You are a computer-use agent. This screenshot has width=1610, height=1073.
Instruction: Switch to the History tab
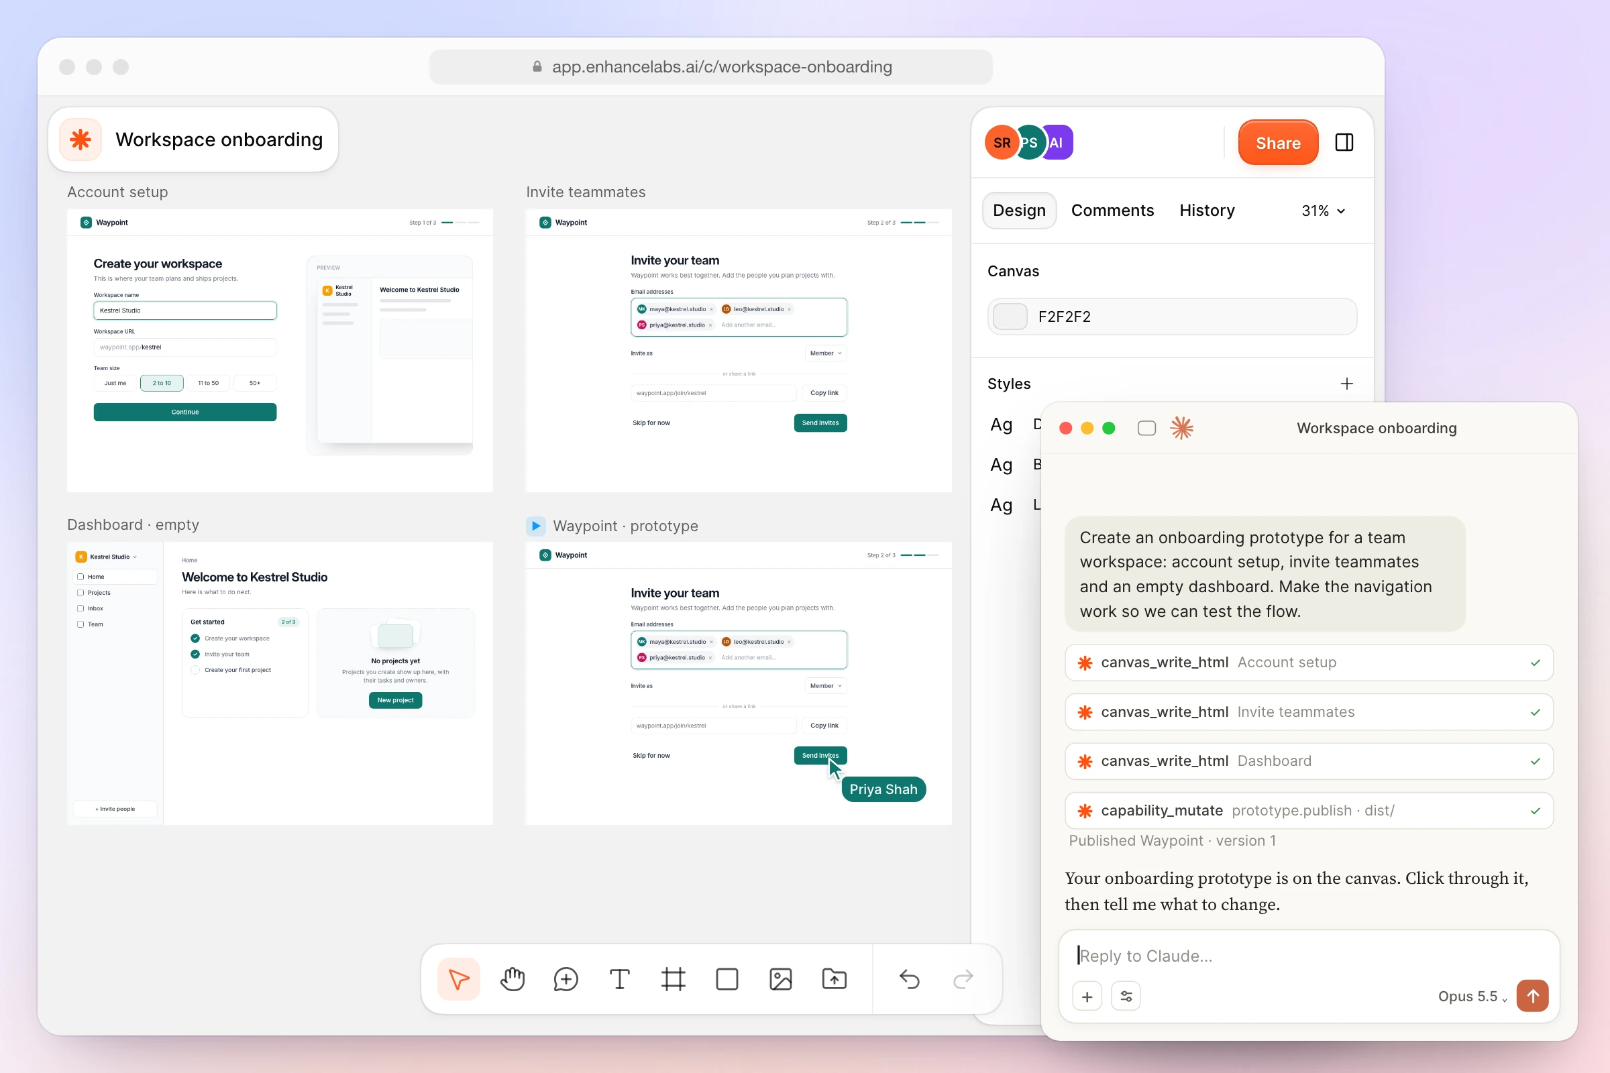tap(1207, 211)
